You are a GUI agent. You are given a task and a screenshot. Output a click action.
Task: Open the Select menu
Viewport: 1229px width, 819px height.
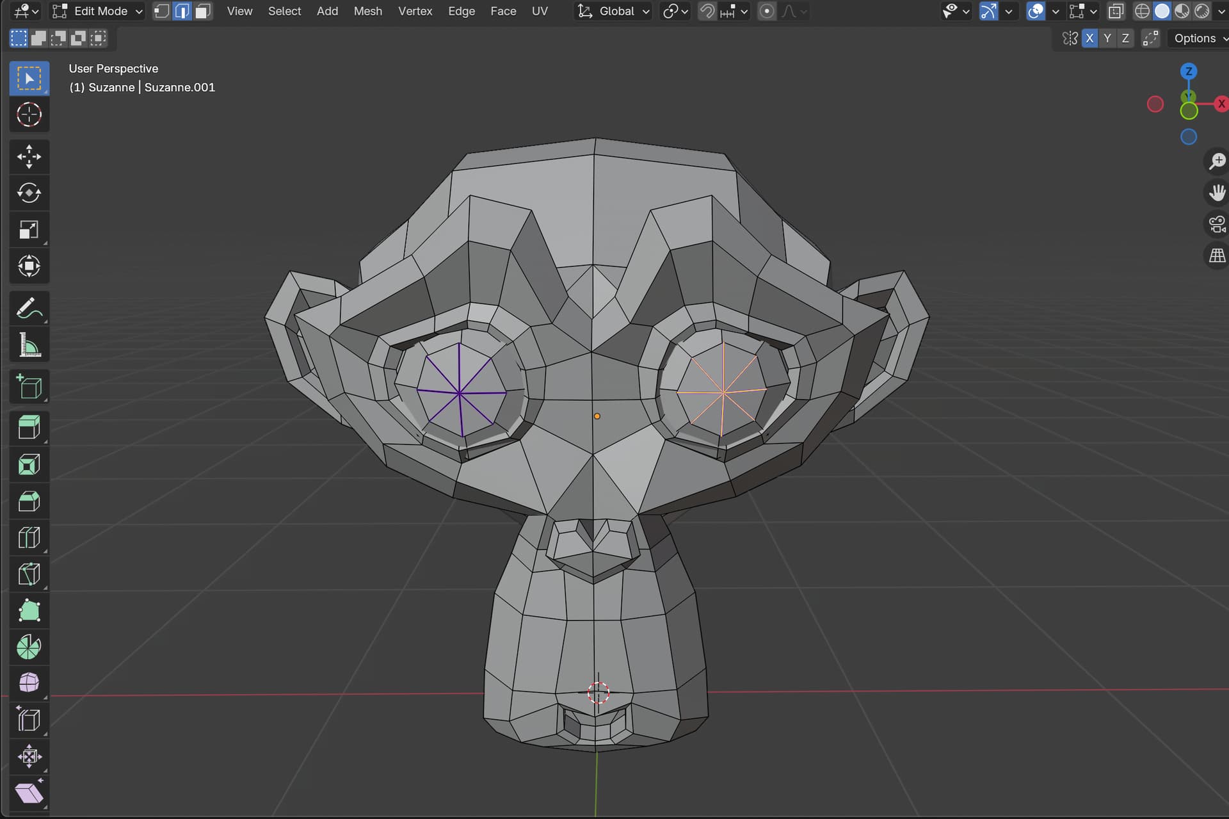(284, 11)
